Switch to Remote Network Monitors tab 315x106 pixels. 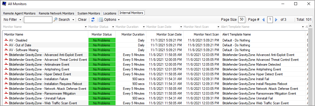(56, 13)
